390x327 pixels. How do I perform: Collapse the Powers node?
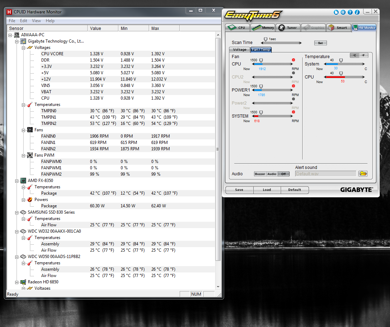(23, 200)
